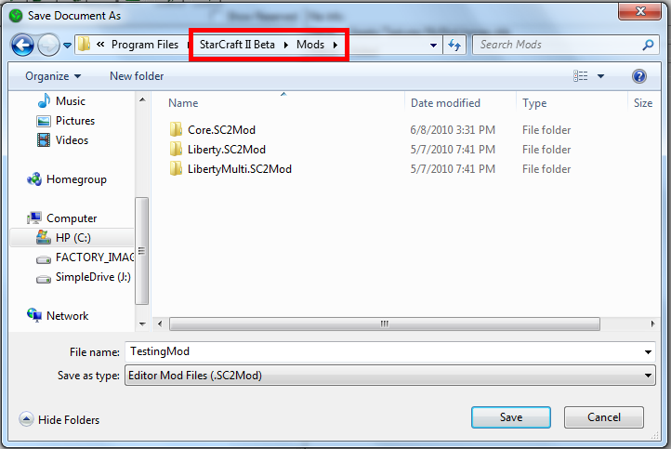Select the HP (C:) drive
This screenshot has width=671, height=449.
[x=72, y=238]
